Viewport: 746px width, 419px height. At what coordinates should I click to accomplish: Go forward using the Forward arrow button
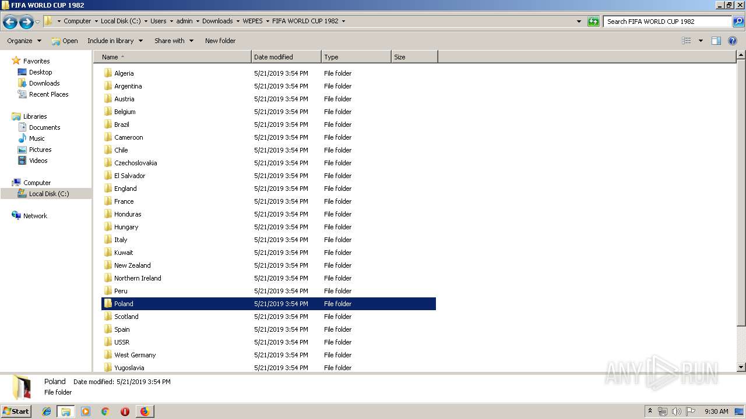coord(26,22)
